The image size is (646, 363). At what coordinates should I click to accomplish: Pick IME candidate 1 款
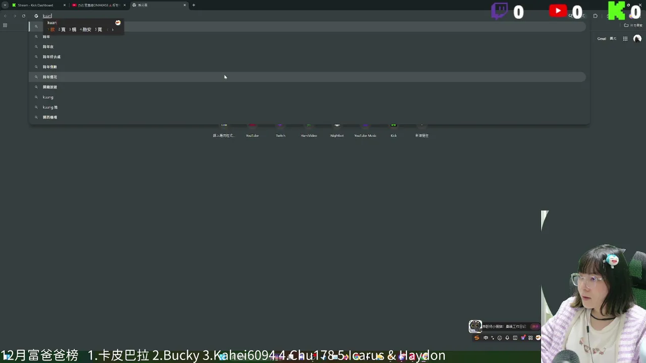(51, 30)
